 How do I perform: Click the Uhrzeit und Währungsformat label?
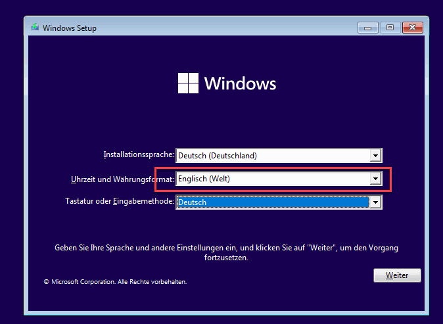tap(122, 179)
